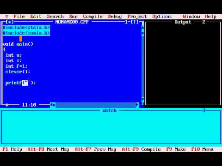Click the vertical scrollbar down arrow in editor
222x166 pixels.
143,100
